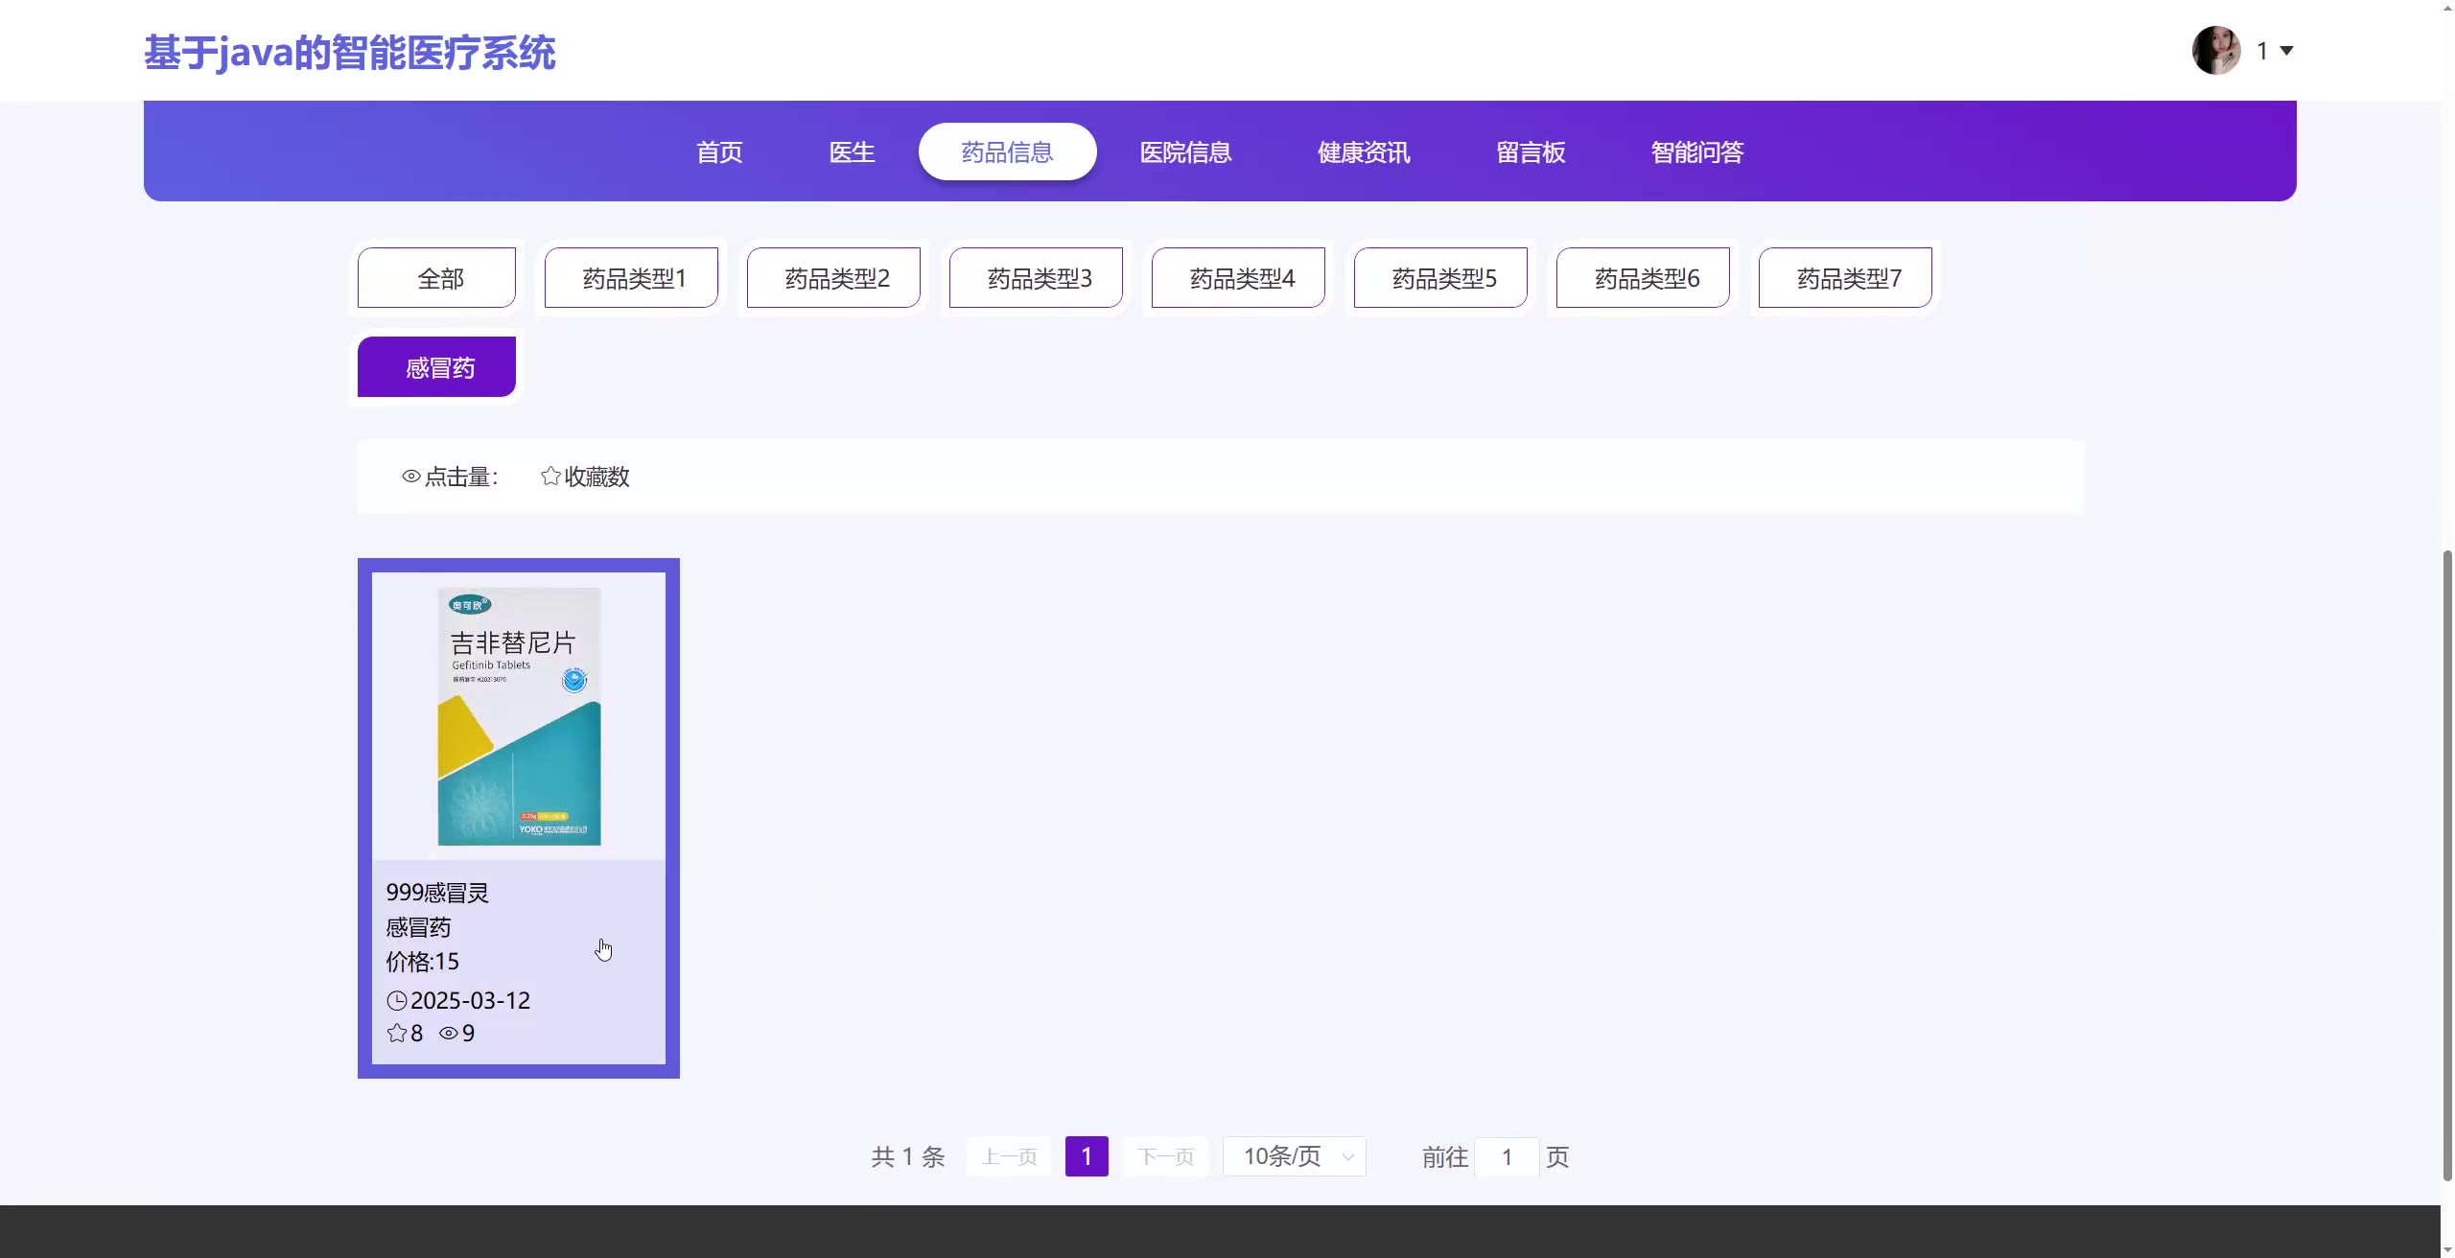Expand the user account dropdown arrow

tap(2286, 51)
